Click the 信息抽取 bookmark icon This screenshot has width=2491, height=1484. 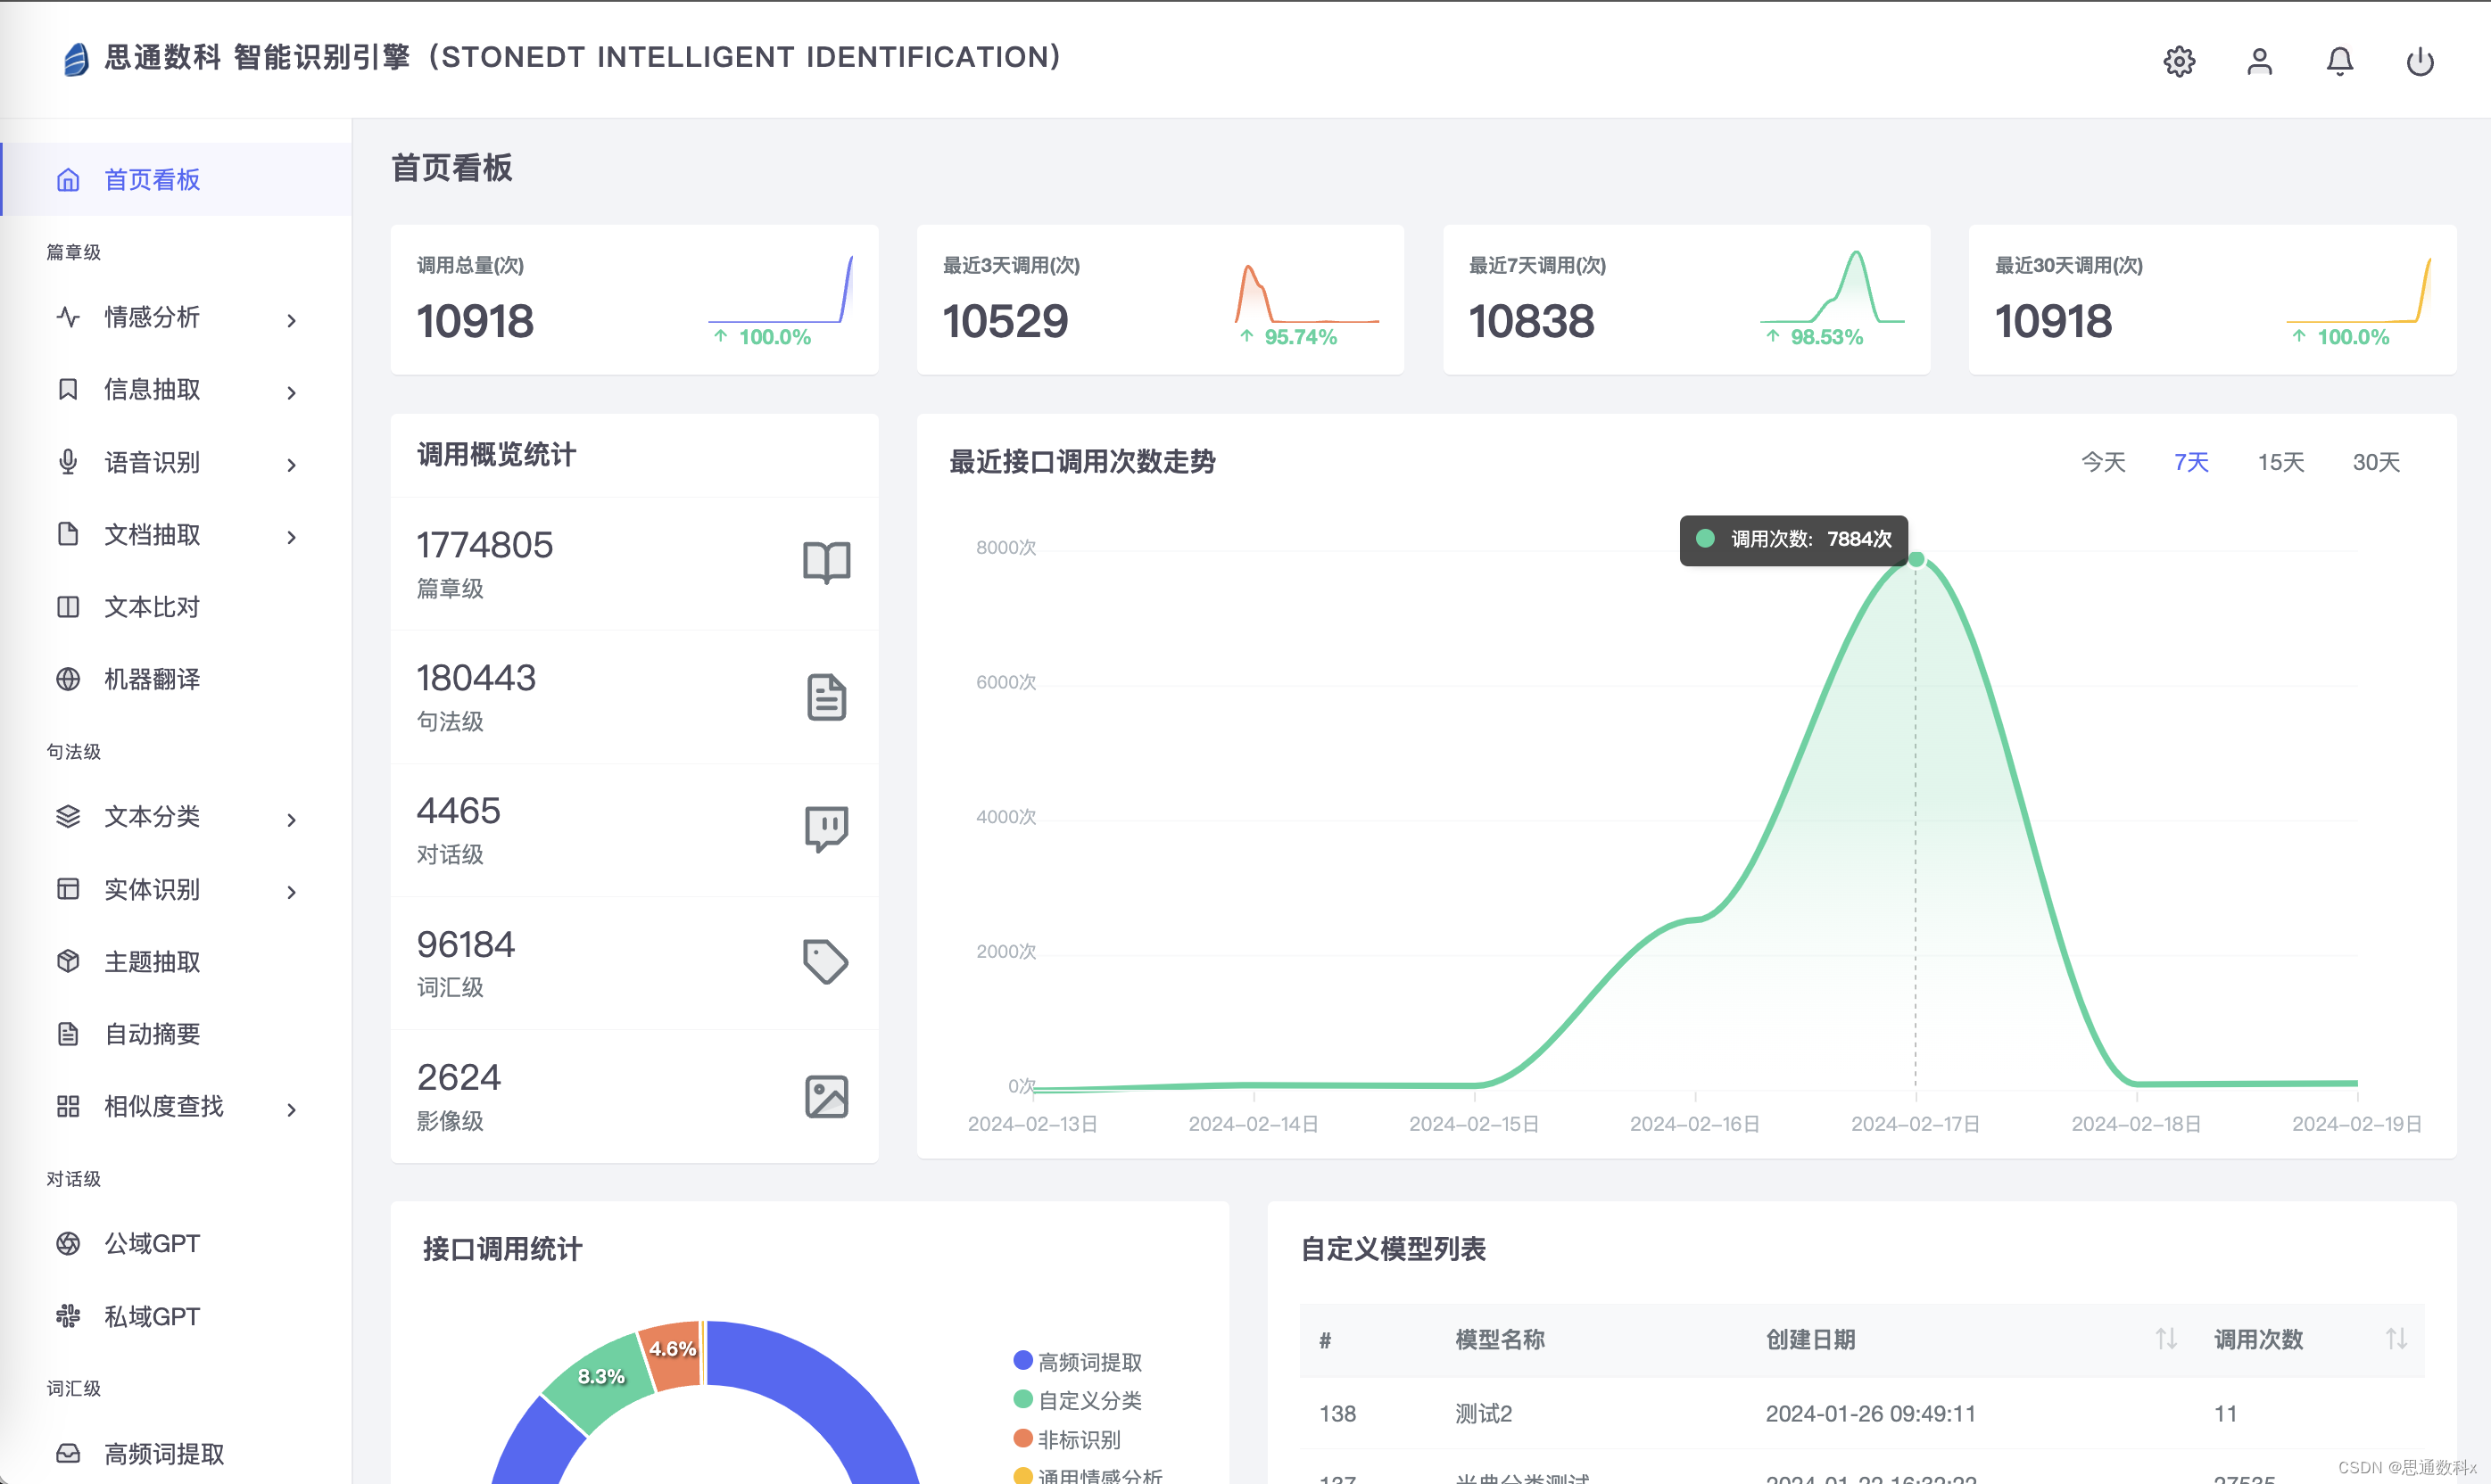coord(68,389)
